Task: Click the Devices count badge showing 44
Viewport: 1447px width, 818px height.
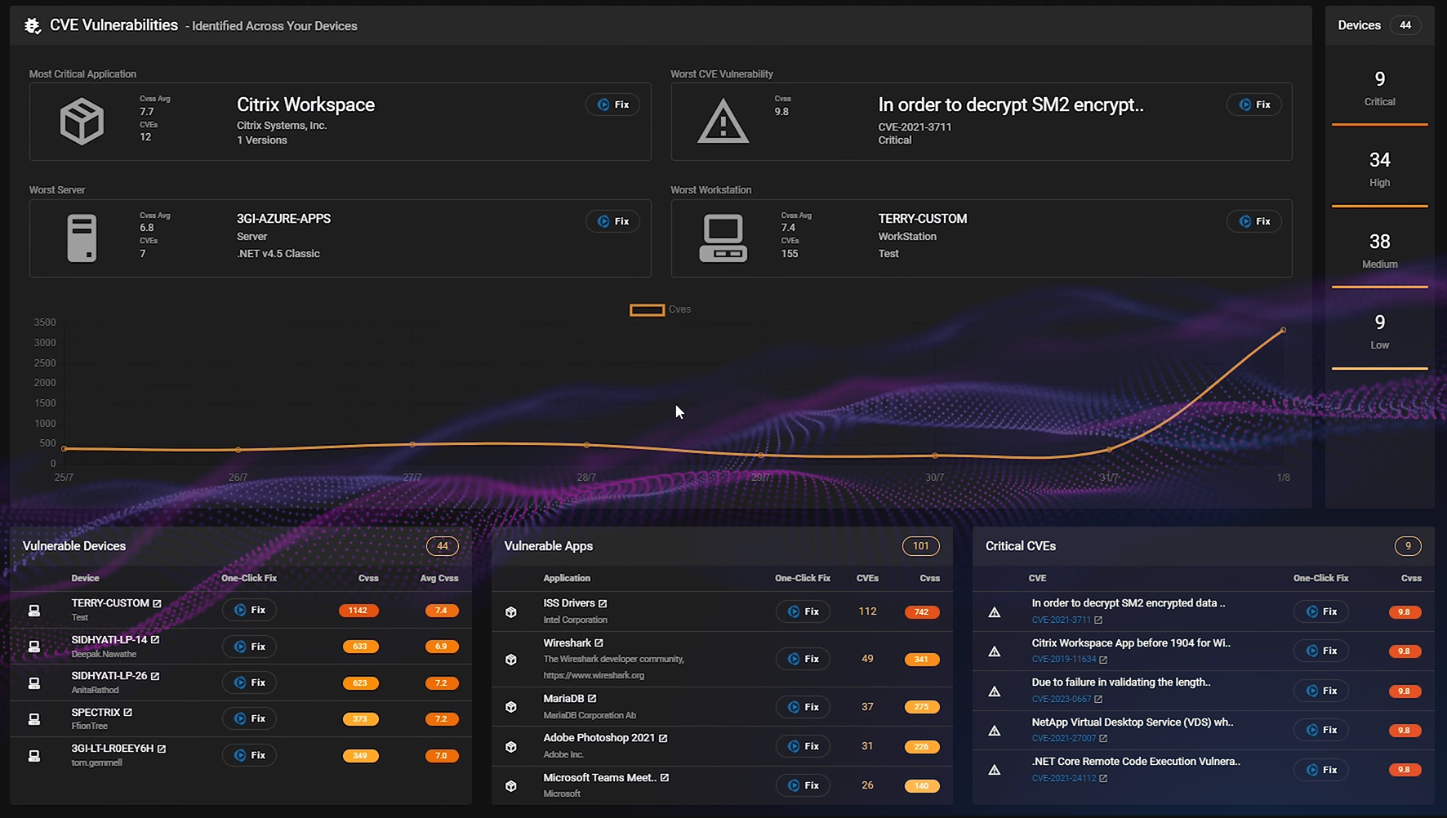Action: point(1405,24)
